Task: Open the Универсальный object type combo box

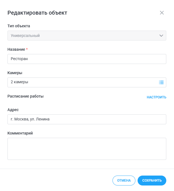Action: (x=83, y=36)
